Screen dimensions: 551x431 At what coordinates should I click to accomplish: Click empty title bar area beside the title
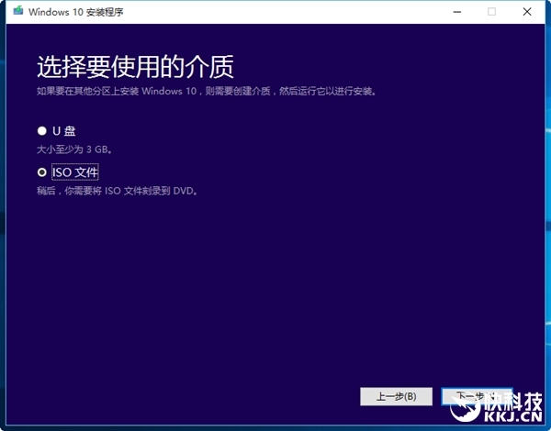[x=275, y=12]
